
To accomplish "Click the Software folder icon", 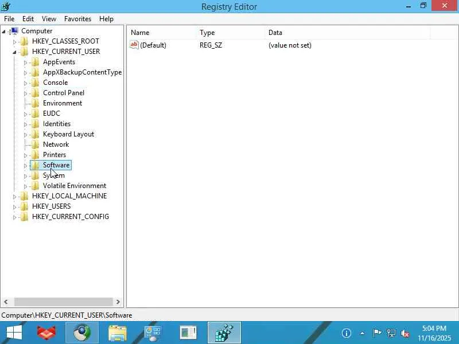I will [x=35, y=165].
